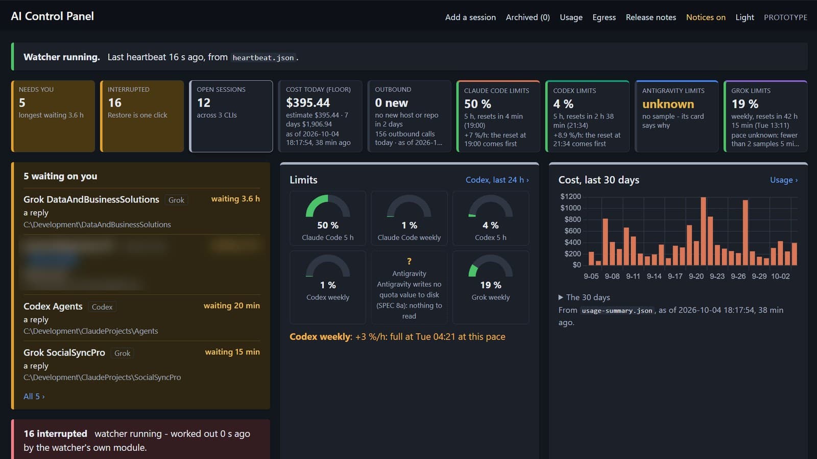
Task: Click the Codex weekly pace warning text
Action: coord(397,337)
